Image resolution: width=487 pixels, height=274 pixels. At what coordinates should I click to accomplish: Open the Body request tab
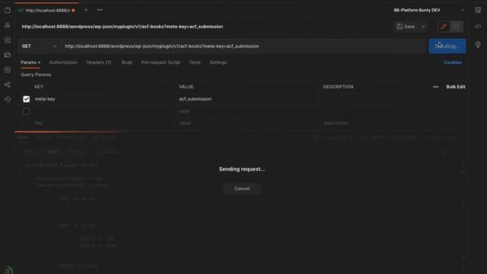click(x=127, y=62)
